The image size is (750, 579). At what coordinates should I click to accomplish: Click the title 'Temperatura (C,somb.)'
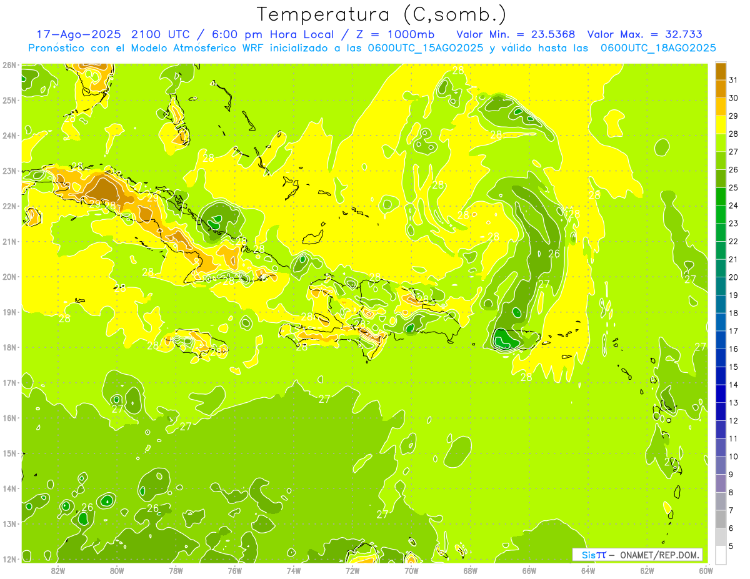pyautogui.click(x=382, y=15)
